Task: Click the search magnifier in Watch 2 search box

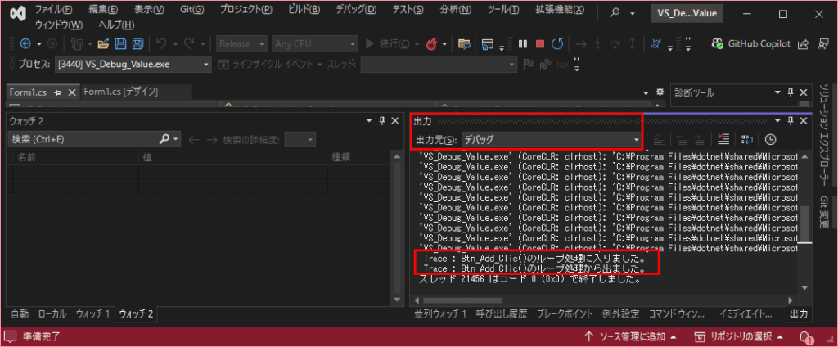Action: (x=164, y=140)
